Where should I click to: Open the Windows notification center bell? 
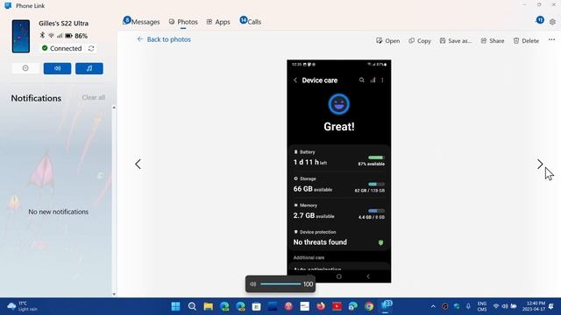[551, 306]
